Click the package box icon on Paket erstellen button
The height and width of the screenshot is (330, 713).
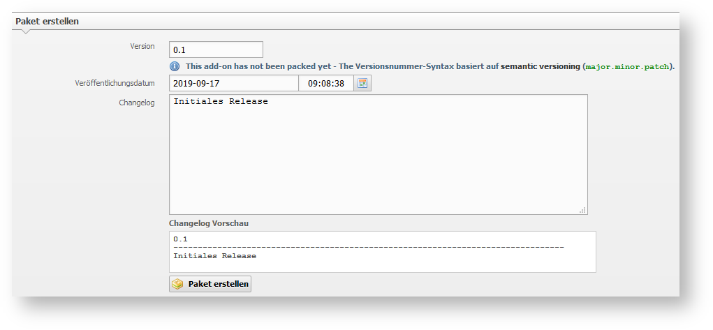pos(177,284)
